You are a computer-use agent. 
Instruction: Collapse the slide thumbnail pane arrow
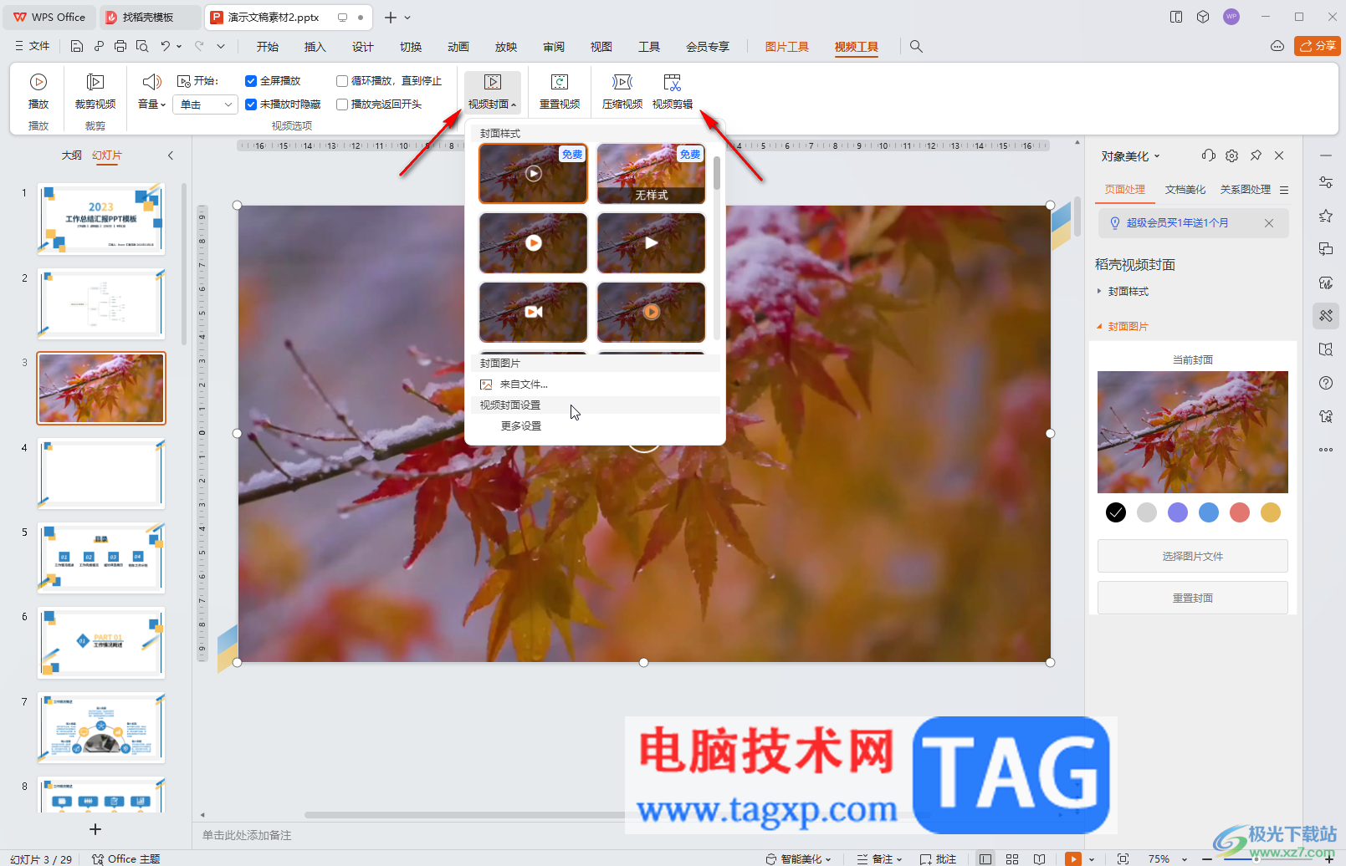(171, 155)
